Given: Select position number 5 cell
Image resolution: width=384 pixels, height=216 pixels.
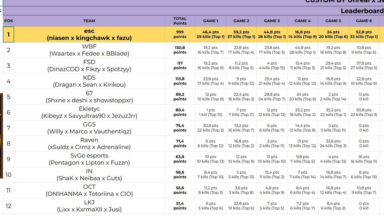Looking at the screenshot, I should pyautogui.click(x=9, y=97).
